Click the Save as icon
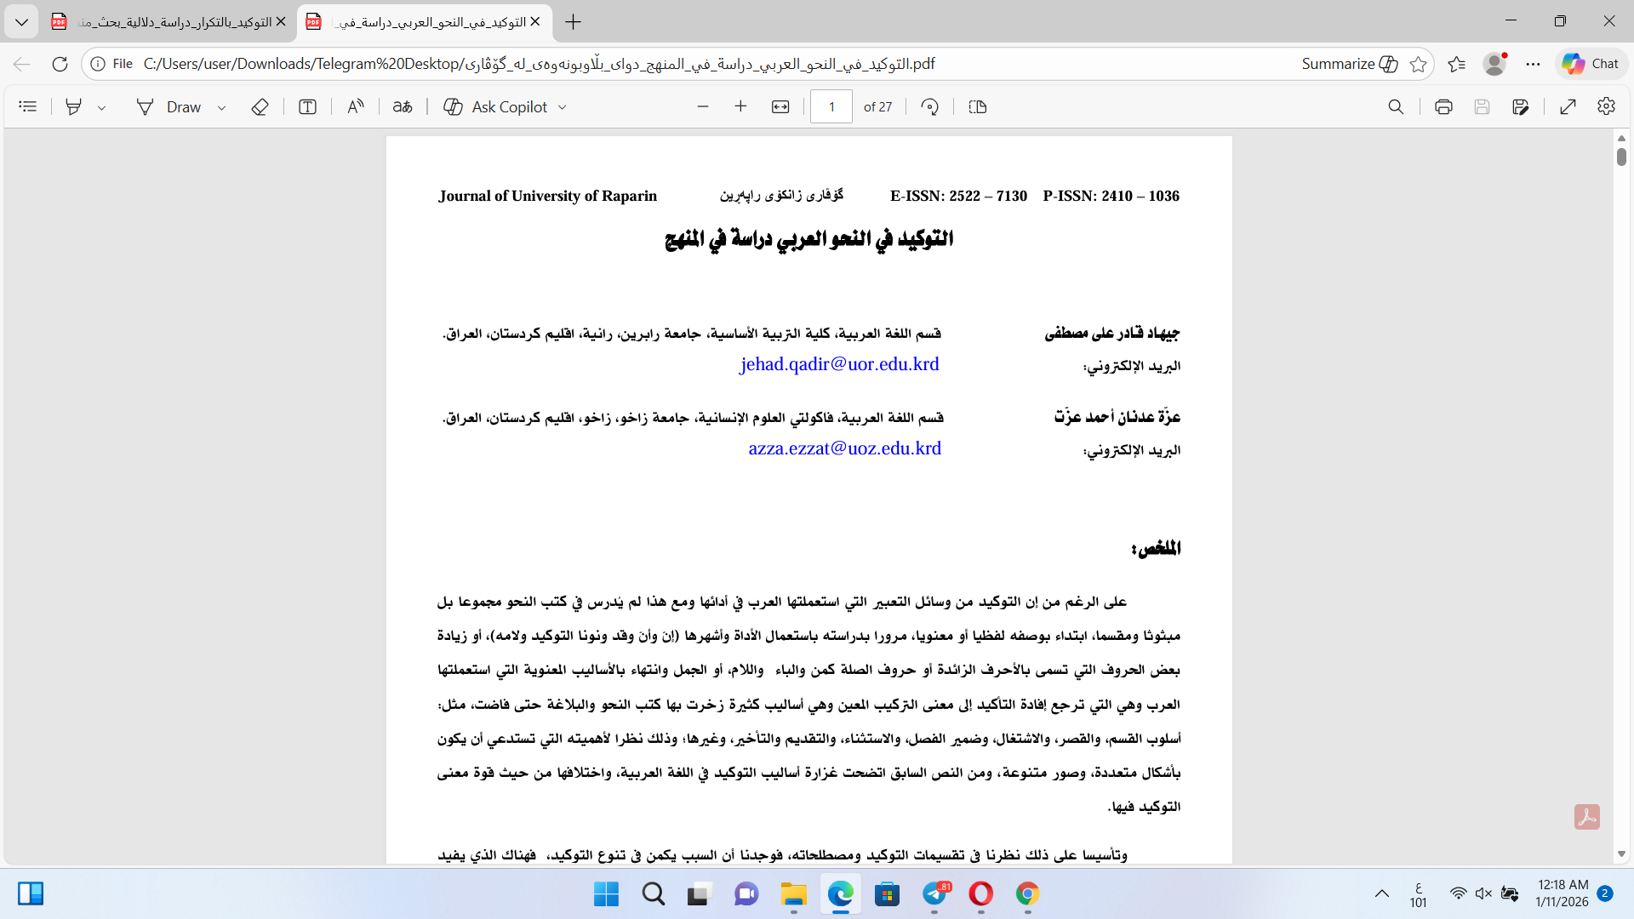The height and width of the screenshot is (919, 1634). click(x=1521, y=106)
